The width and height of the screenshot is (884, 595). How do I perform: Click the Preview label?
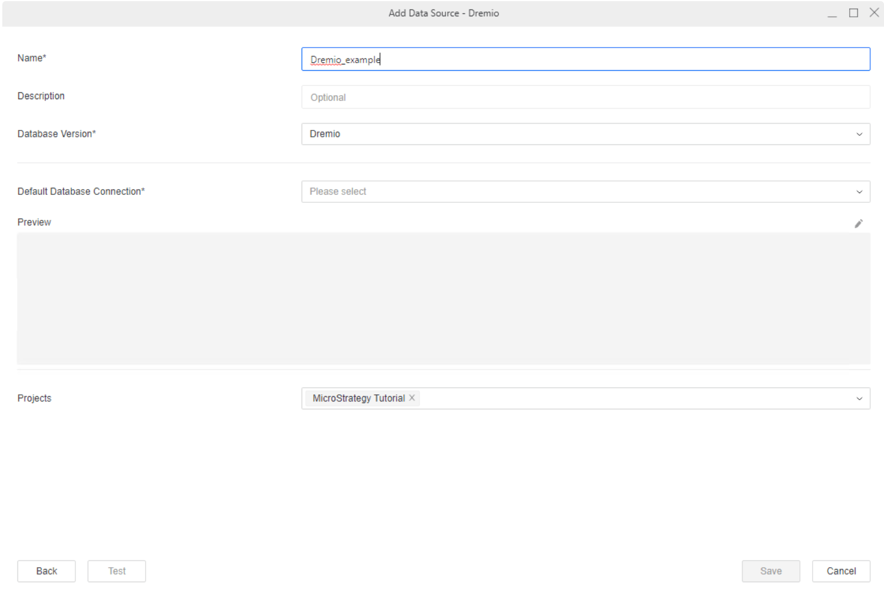coord(34,222)
